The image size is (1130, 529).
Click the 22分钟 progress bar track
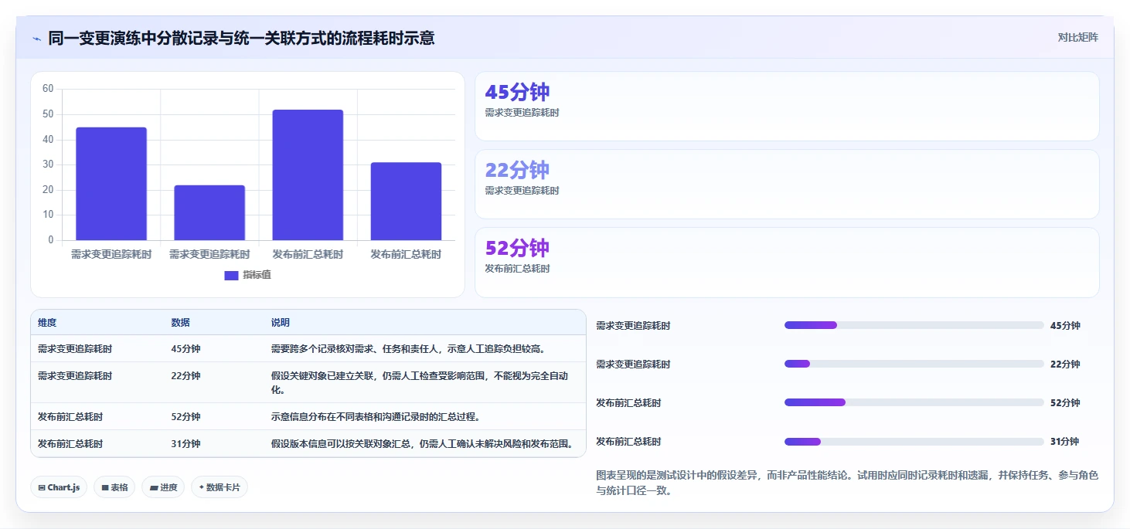pos(914,364)
